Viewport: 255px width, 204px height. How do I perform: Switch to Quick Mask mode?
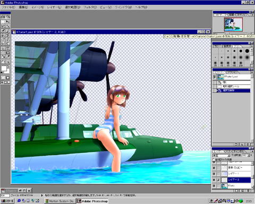8,78
